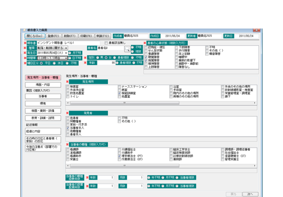Check ナースステーション as 発生場所
Viewport: 283px width, 197px height.
(x=119, y=87)
